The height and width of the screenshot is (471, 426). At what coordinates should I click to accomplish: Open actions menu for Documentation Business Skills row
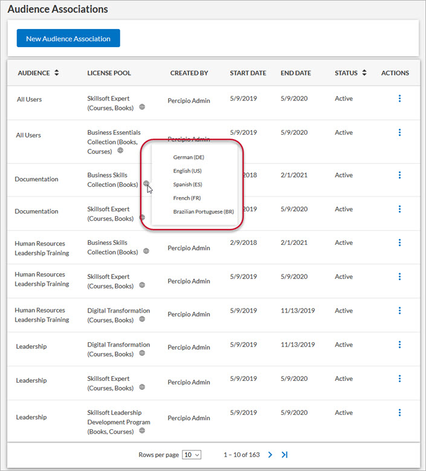(399, 175)
